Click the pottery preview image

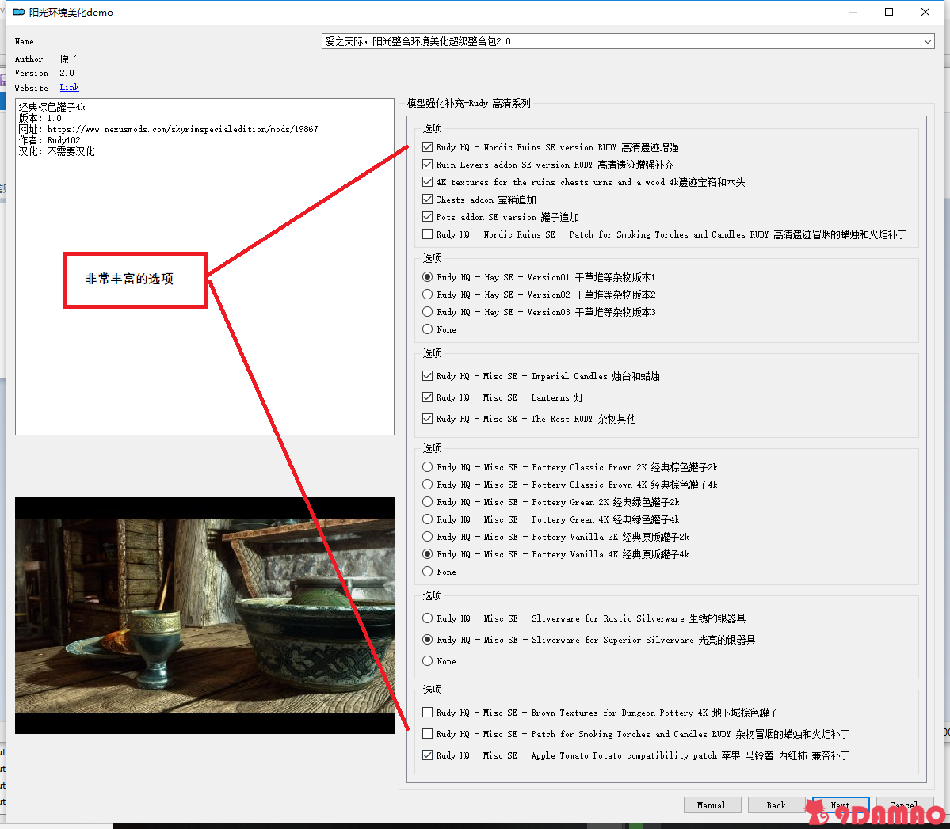point(204,615)
